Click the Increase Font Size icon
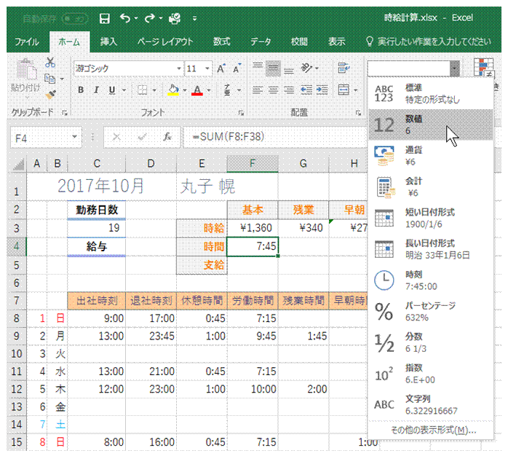This screenshot has width=508, height=456. [x=222, y=68]
